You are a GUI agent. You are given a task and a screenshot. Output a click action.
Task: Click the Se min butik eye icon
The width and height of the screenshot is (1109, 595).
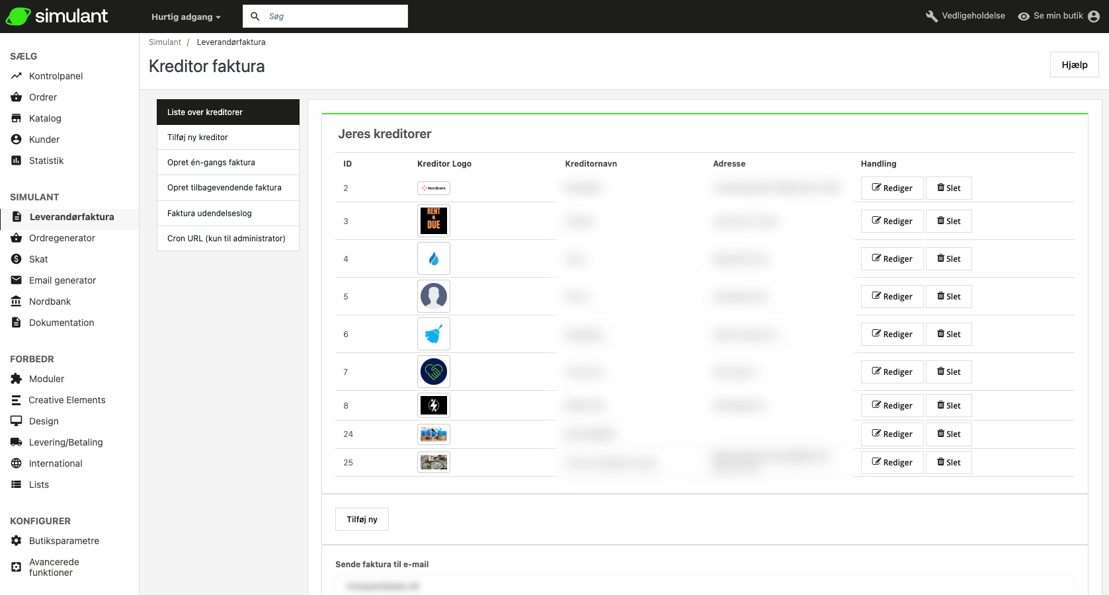coord(1023,17)
